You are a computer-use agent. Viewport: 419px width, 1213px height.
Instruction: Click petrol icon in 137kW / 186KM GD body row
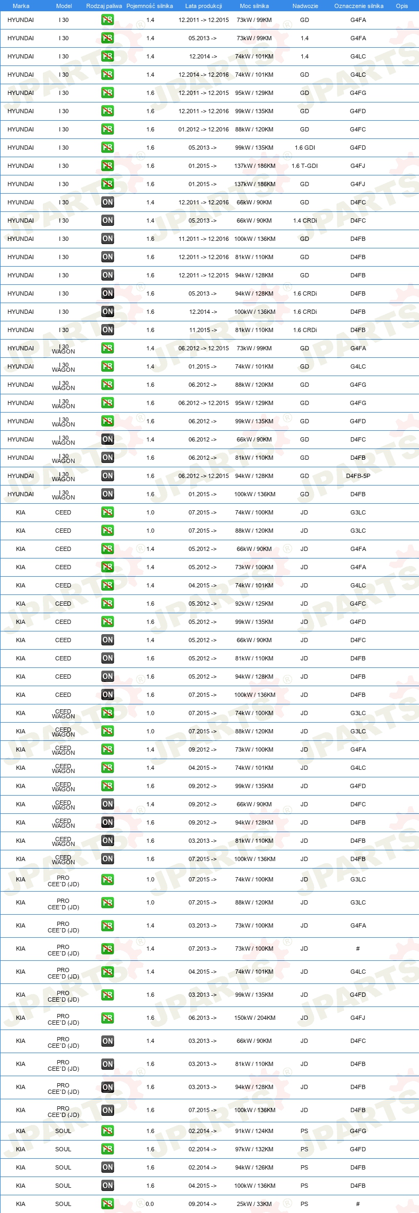point(108,184)
